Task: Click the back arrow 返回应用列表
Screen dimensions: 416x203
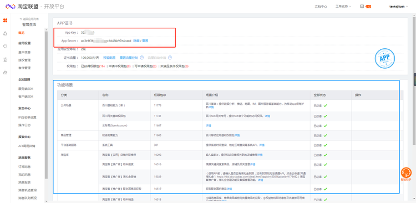Action: coord(29,19)
